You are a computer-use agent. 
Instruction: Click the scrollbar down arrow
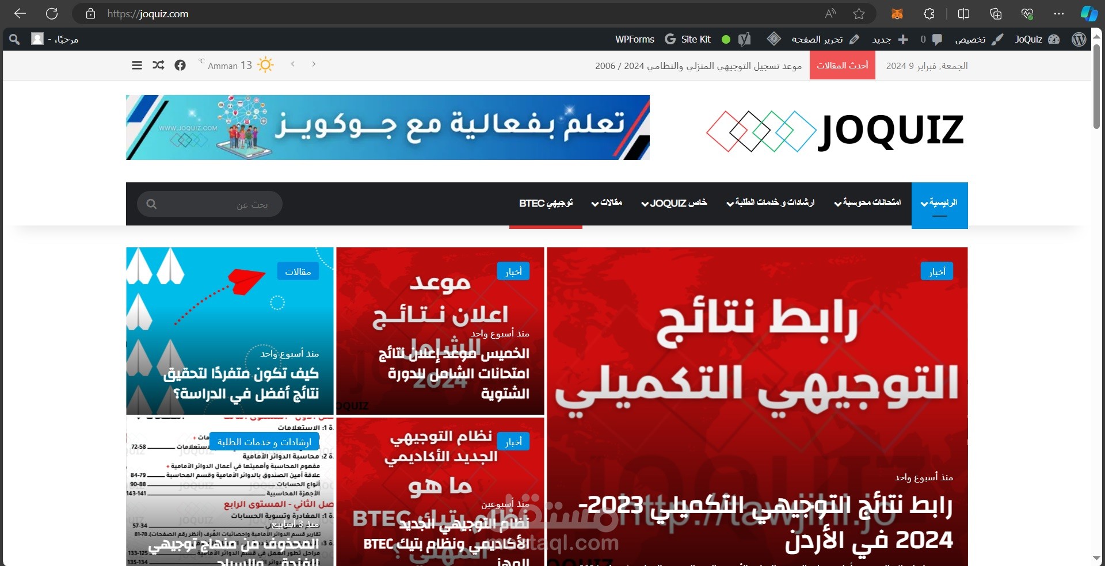tap(1097, 559)
